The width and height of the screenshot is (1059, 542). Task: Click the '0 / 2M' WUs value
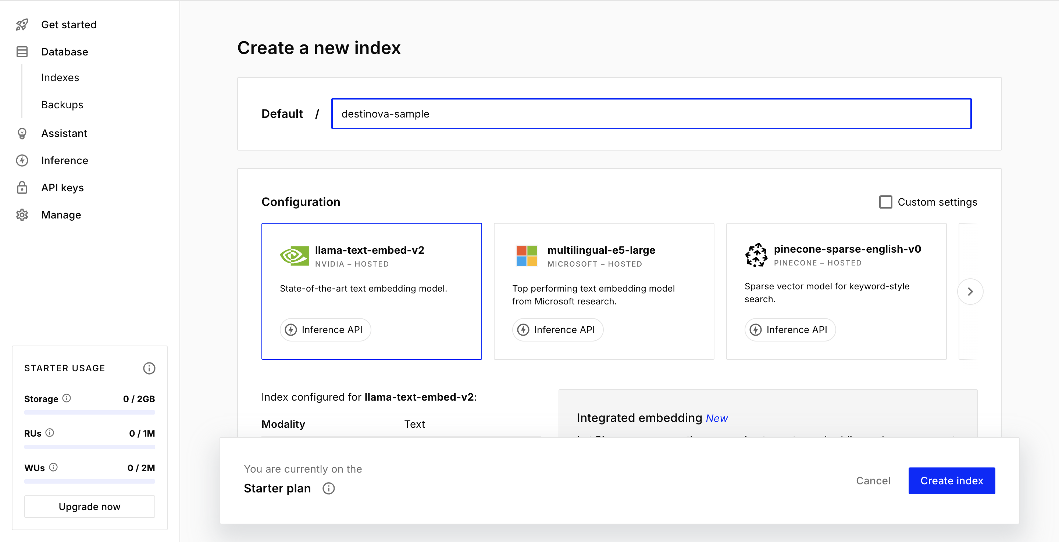pyautogui.click(x=141, y=468)
